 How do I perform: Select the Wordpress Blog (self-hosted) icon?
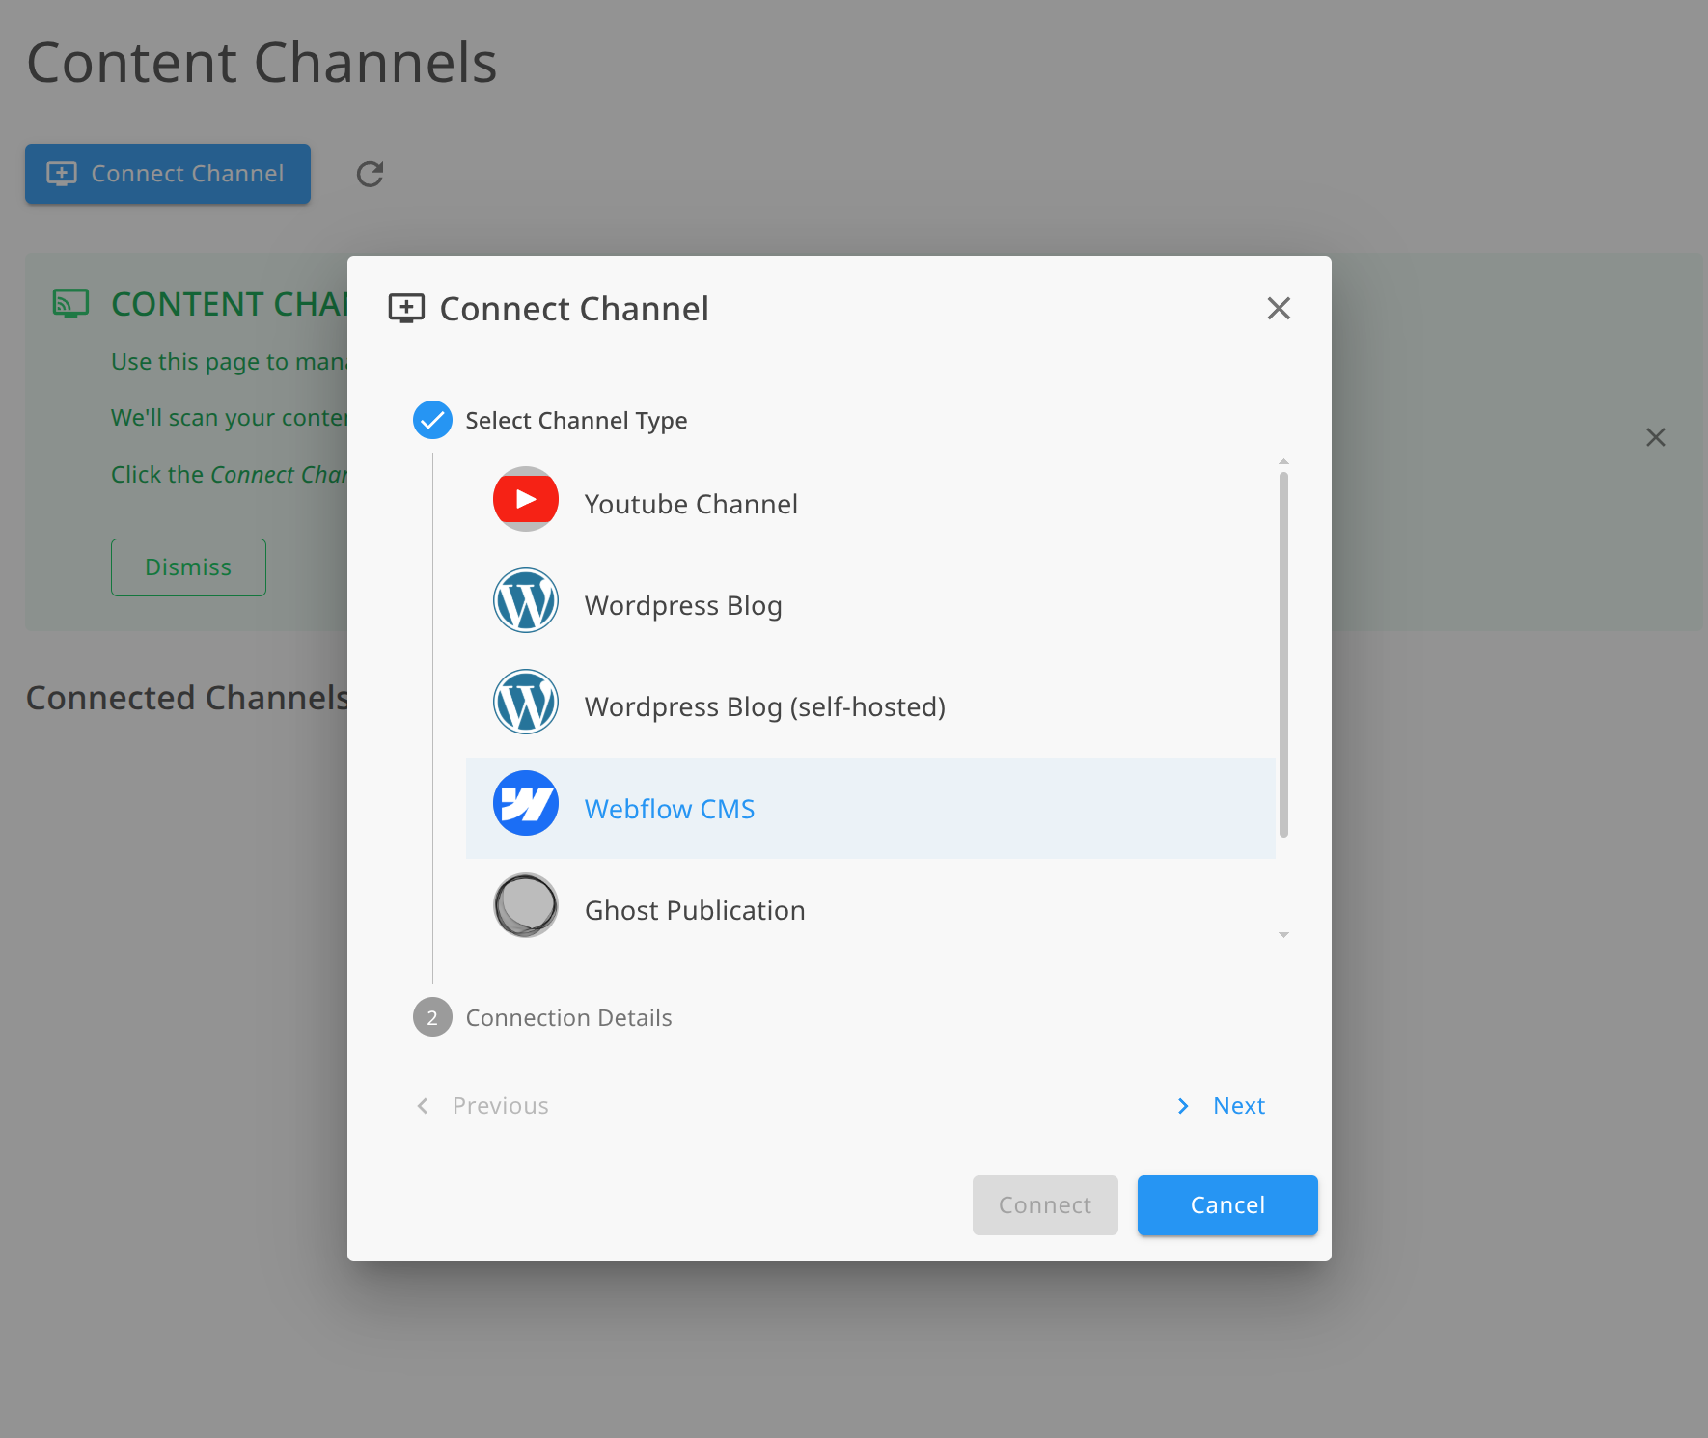coord(525,702)
